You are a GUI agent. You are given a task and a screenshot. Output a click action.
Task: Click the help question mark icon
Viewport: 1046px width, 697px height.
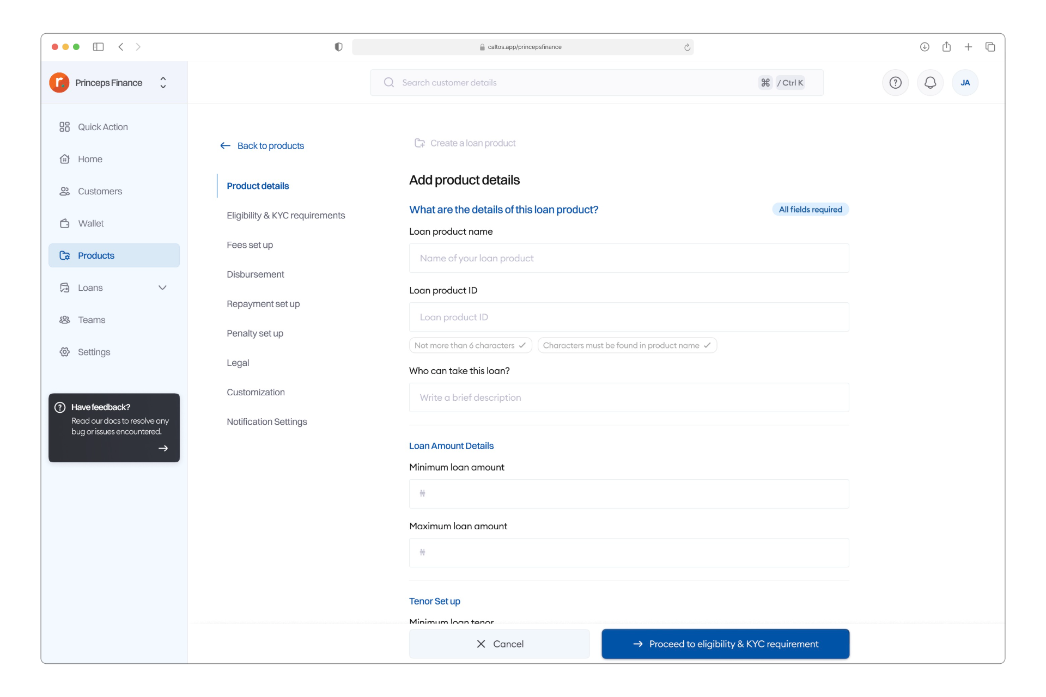click(895, 83)
